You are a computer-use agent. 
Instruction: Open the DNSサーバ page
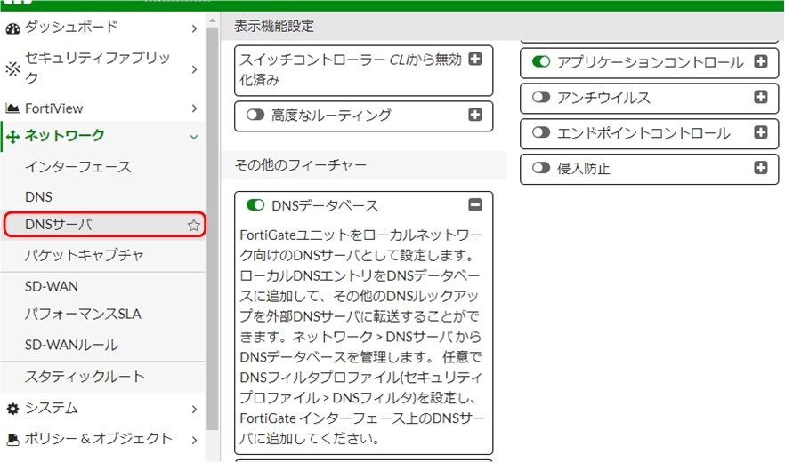104,224
